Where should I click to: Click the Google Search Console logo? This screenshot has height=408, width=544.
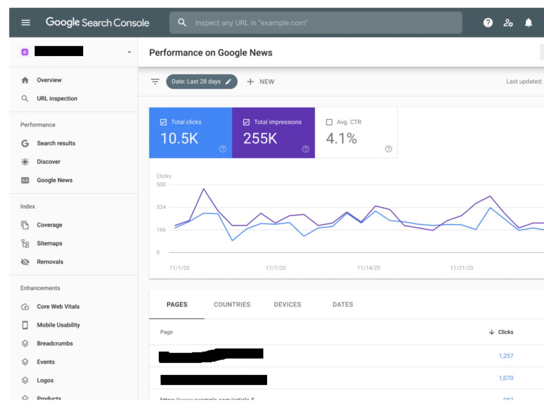click(x=97, y=22)
